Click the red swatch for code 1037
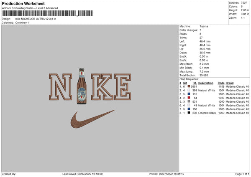The height and width of the screenshot is (177, 251). click(x=189, y=98)
